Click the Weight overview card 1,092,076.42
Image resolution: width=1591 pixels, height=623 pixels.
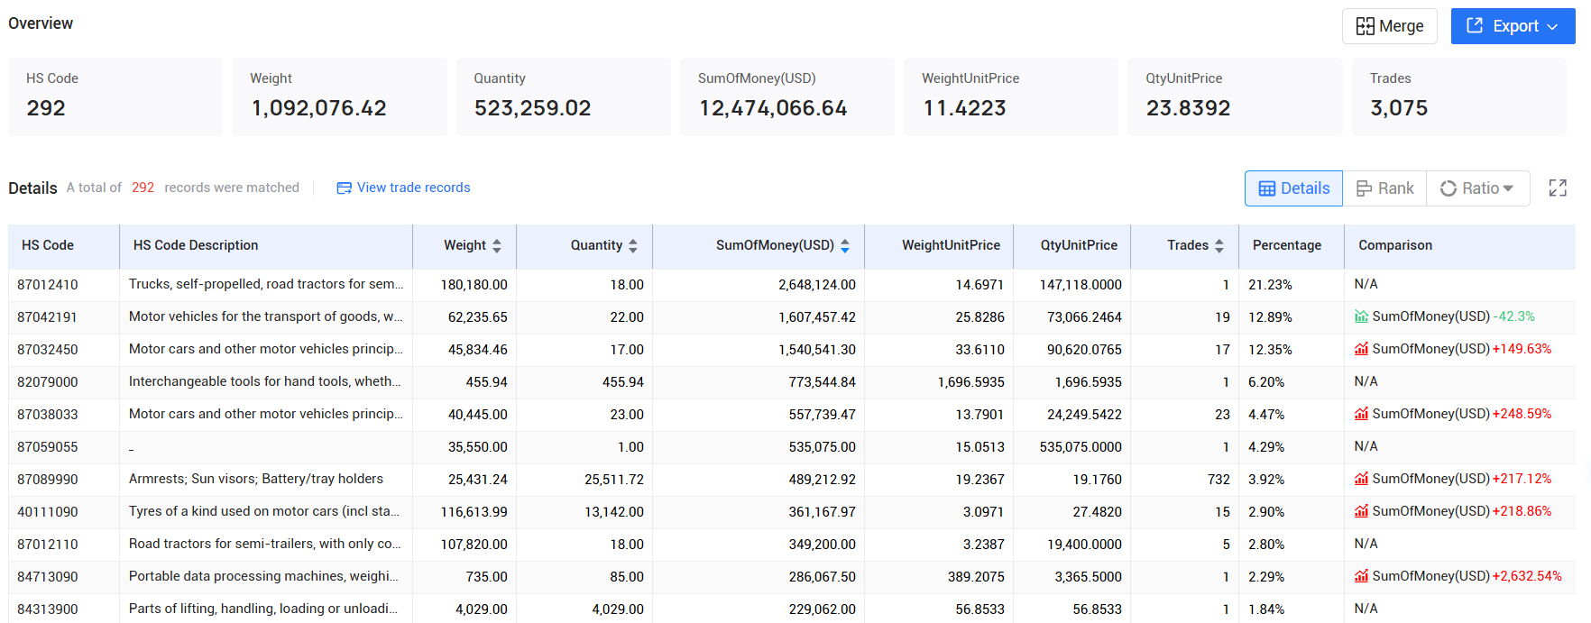point(339,96)
